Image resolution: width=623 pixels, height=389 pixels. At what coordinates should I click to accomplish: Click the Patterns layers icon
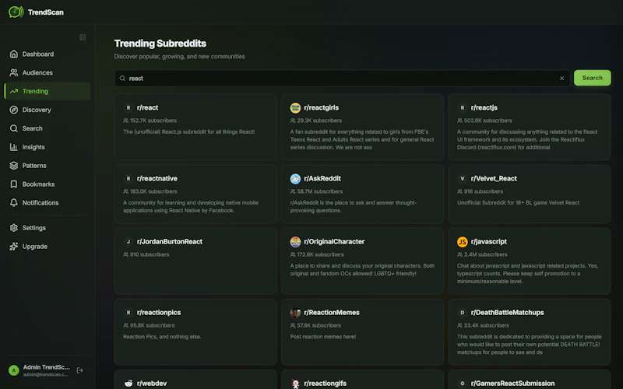point(14,166)
